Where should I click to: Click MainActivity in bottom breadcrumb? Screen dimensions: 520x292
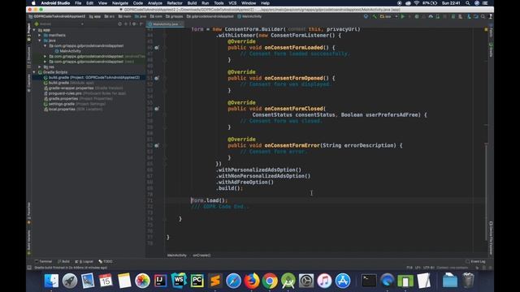[177, 255]
